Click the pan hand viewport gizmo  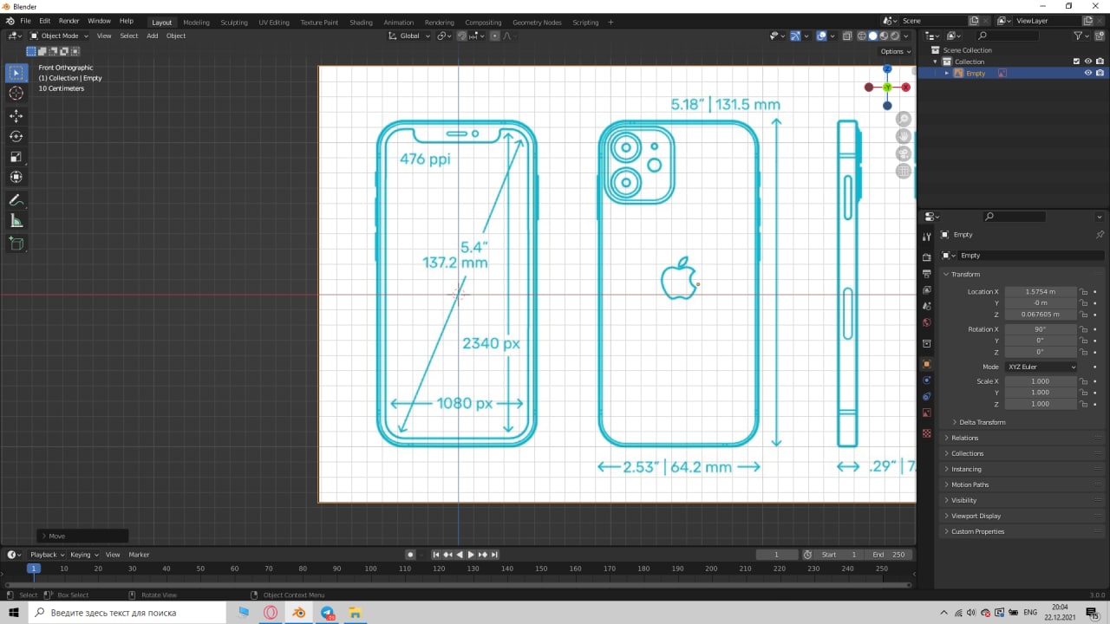click(x=904, y=136)
